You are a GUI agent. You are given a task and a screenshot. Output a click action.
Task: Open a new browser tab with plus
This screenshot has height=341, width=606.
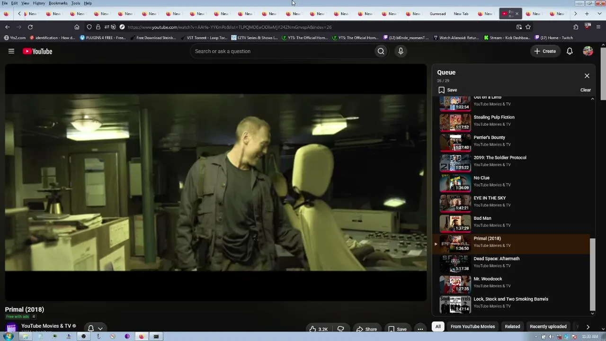(587, 14)
